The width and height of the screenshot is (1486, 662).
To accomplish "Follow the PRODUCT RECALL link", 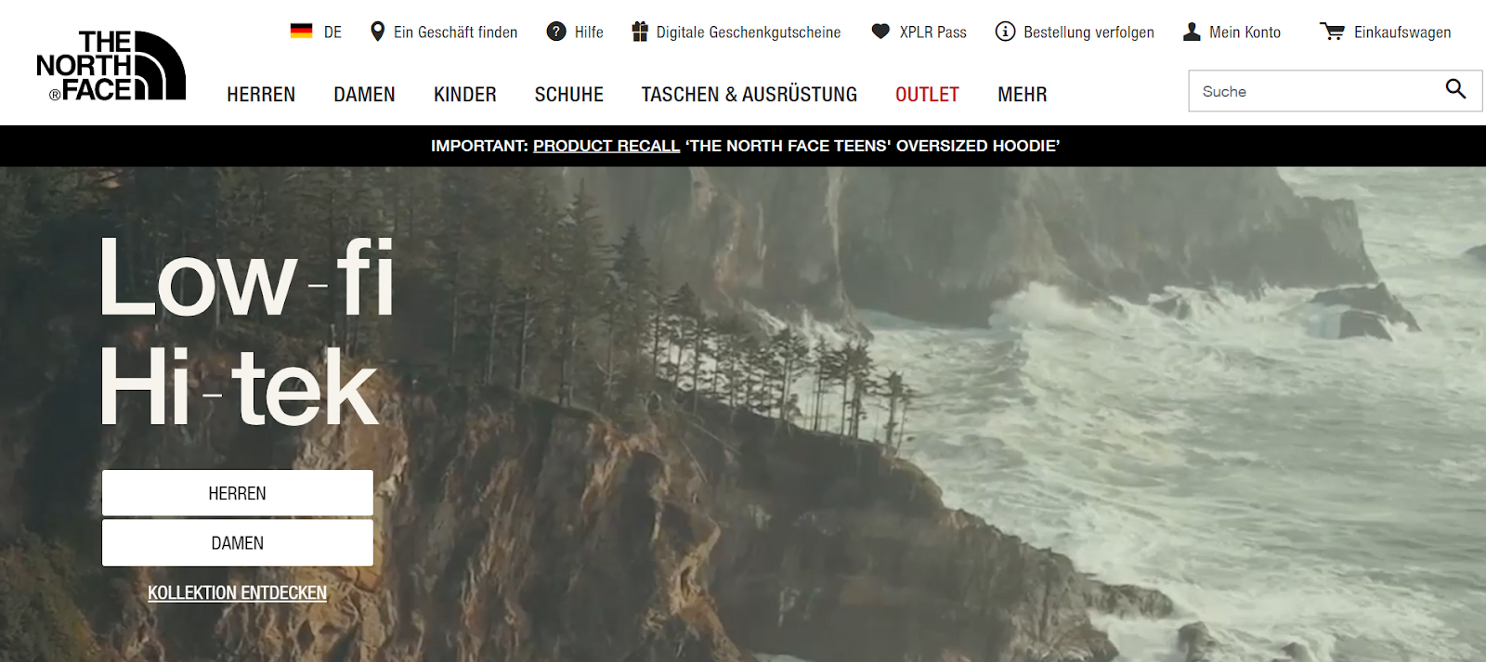I will tap(606, 146).
